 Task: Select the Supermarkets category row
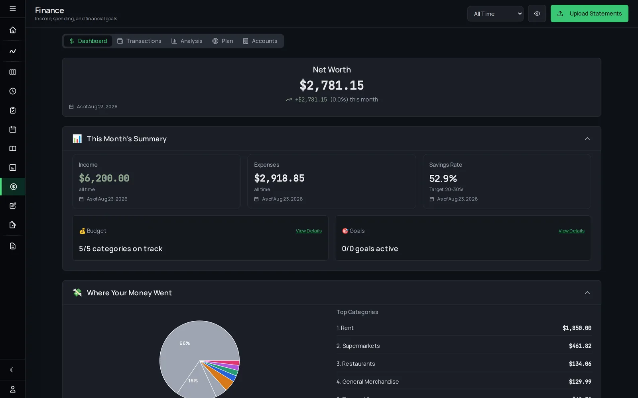pyautogui.click(x=464, y=346)
